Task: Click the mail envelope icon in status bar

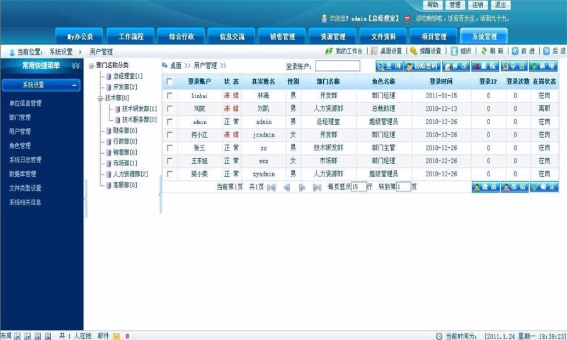Action: 117,336
